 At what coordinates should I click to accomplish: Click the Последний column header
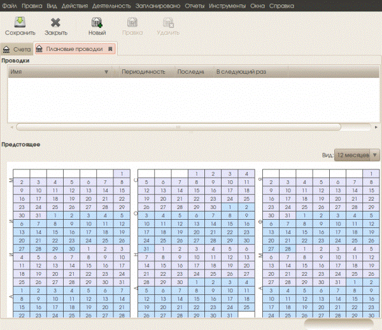click(x=190, y=72)
